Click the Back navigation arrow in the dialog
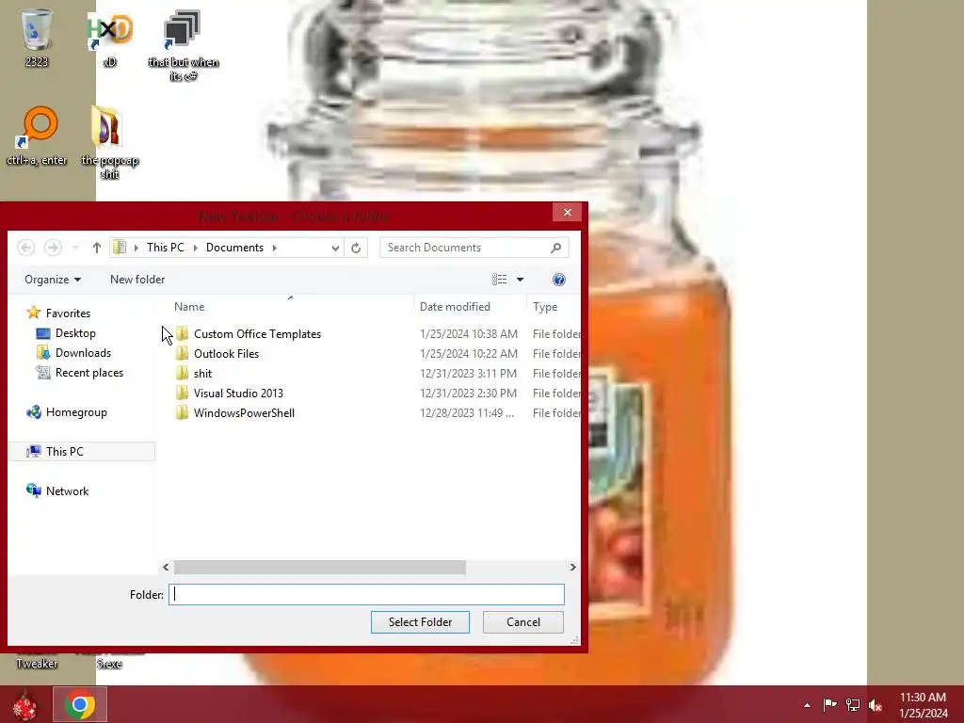Screen dimensions: 964x723 click(x=25, y=248)
